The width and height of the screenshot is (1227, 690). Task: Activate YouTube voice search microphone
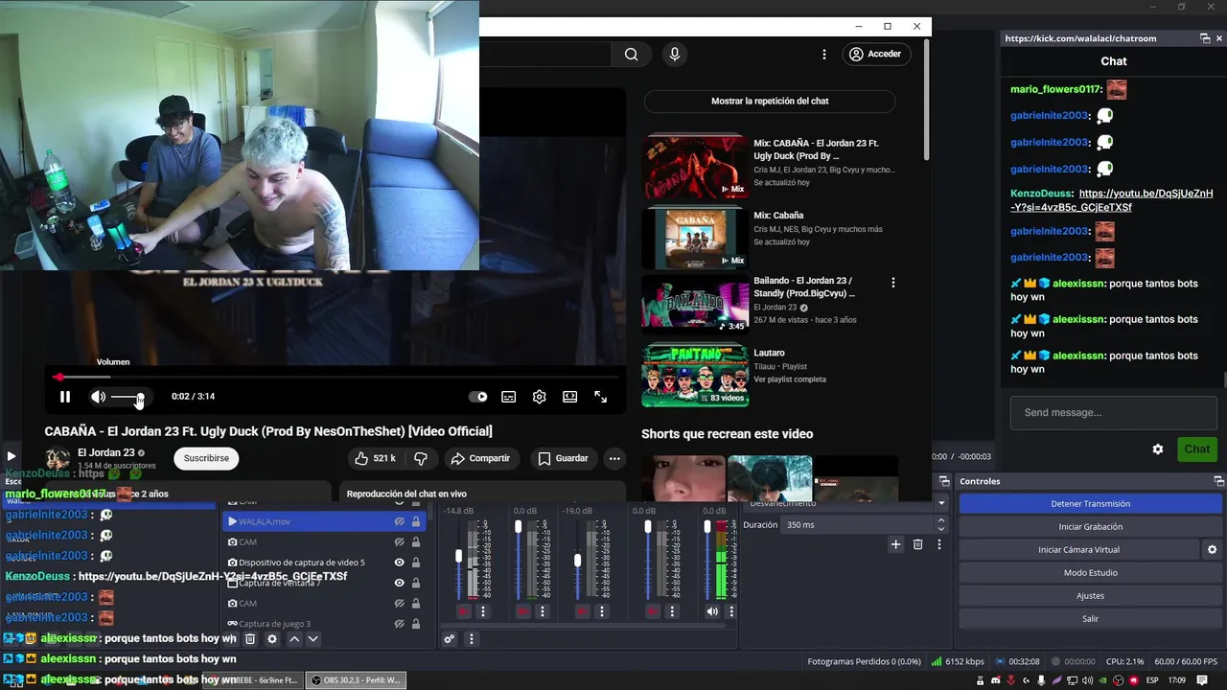[675, 55]
